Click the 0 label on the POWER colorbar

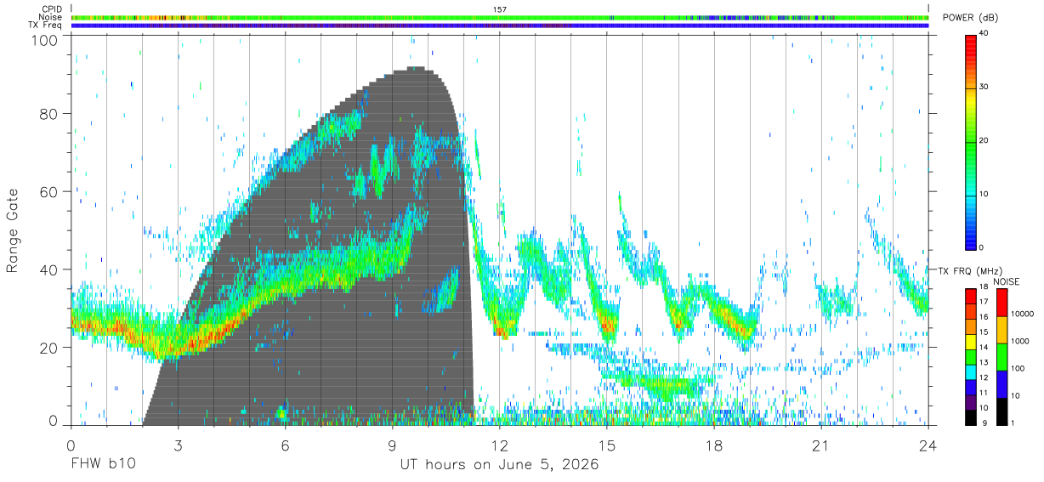[982, 247]
